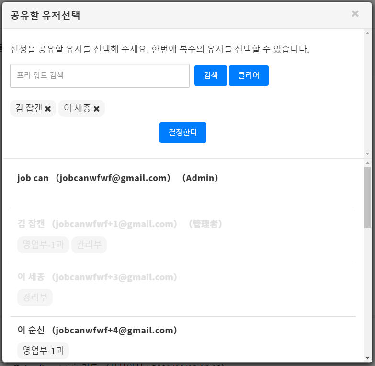Confirm selection with 결정한다 button
Image resolution: width=375 pixels, height=366 pixels.
coord(182,132)
